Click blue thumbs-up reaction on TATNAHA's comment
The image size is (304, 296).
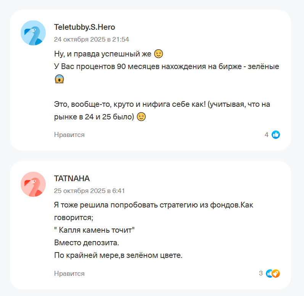pos(269,273)
